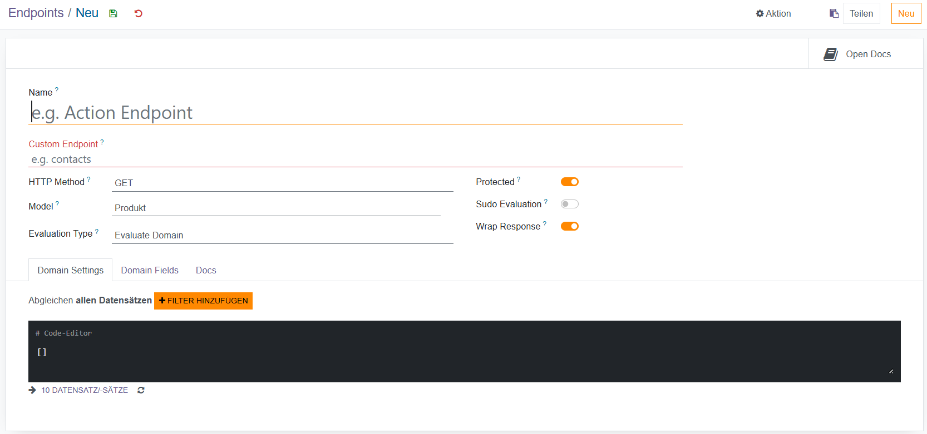Click the 'allen Datensätzen' text
Screen dimensions: 927x434
pyautogui.click(x=114, y=300)
